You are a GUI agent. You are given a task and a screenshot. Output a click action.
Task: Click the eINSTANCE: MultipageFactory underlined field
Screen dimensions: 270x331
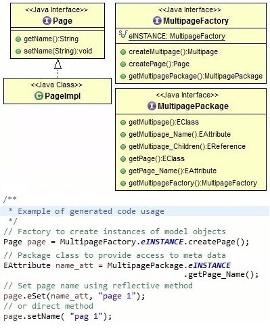point(177,36)
